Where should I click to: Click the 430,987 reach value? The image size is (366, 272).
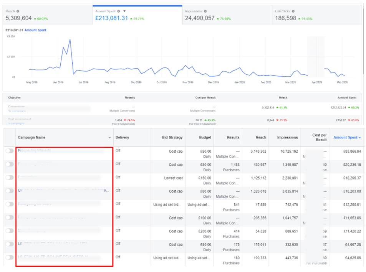[260, 165]
